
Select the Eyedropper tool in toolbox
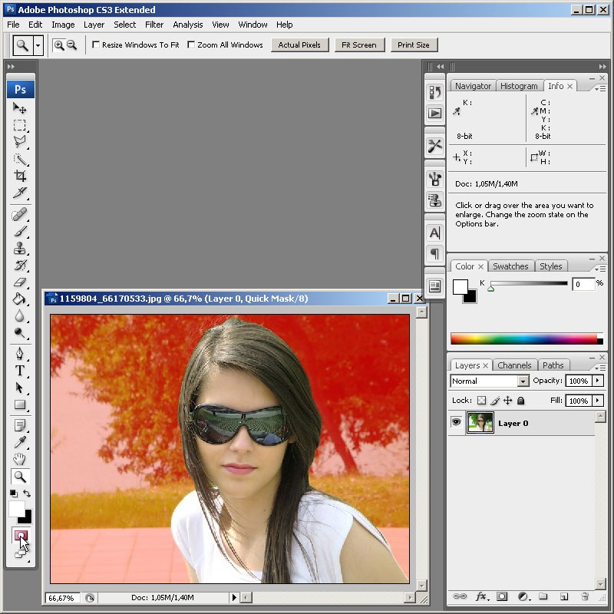click(x=20, y=442)
